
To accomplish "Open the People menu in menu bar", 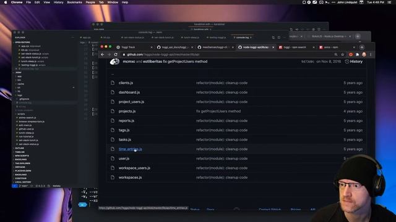I will [x=90, y=2].
